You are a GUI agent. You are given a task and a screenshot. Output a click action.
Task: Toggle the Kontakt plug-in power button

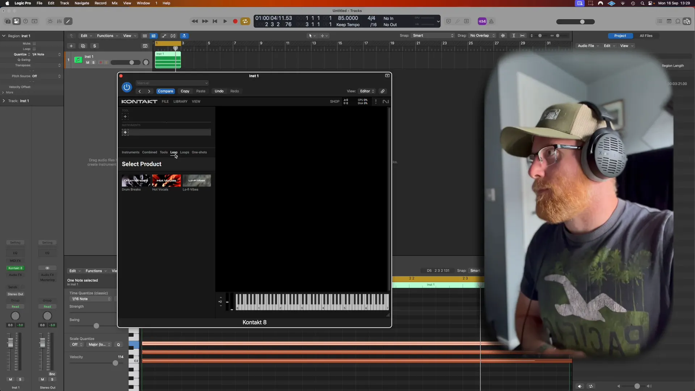127,87
